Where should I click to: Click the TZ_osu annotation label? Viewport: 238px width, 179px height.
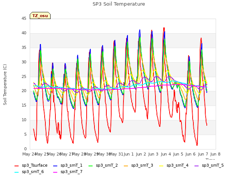click(40, 16)
